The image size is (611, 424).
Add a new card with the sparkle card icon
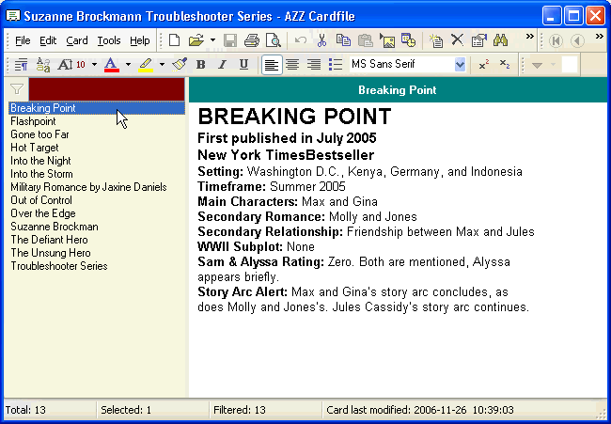pyautogui.click(x=436, y=40)
